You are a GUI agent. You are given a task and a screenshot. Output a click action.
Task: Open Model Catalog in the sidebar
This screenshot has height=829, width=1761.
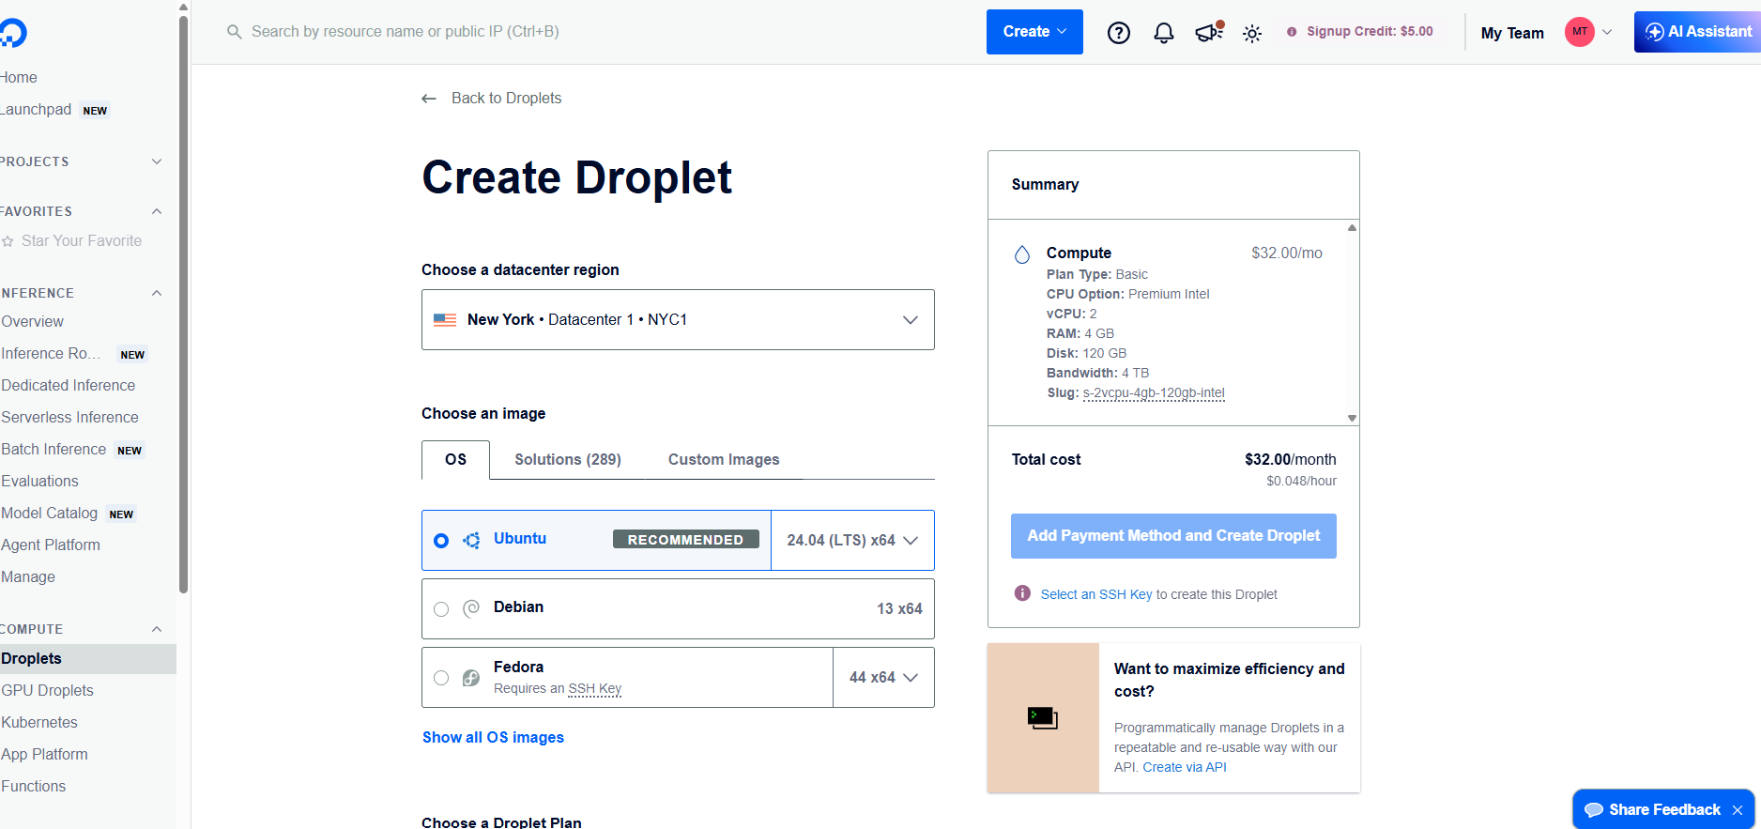click(x=50, y=514)
